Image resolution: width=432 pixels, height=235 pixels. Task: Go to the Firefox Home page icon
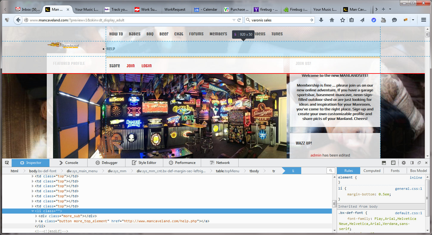pyautogui.click(x=332, y=20)
